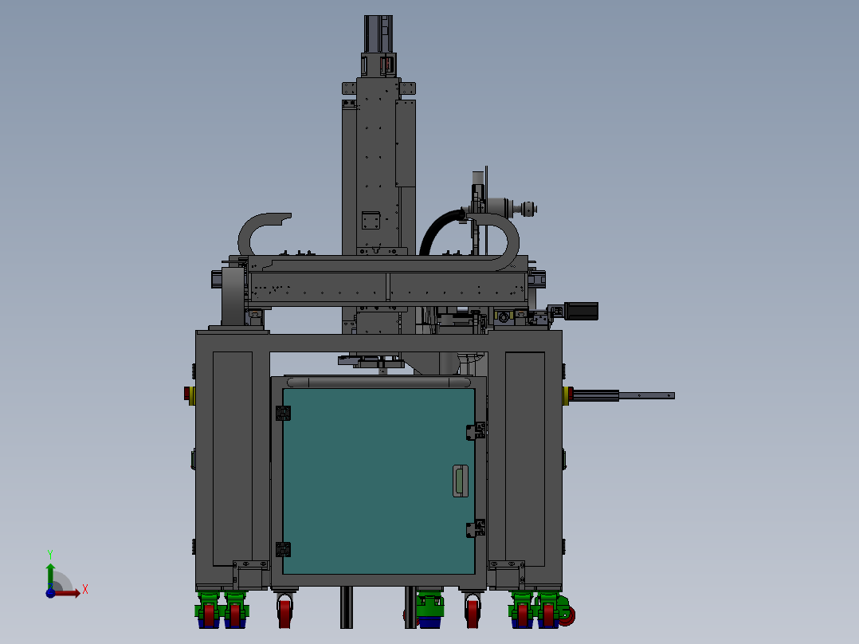Select the black servo motor on the right
Screen dimensions: 859x644
pyautogui.click(x=581, y=311)
